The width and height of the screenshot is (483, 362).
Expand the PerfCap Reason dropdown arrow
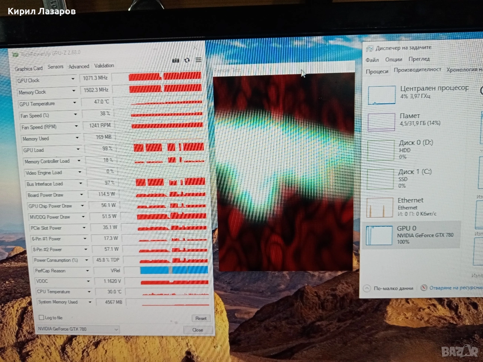pos(87,271)
